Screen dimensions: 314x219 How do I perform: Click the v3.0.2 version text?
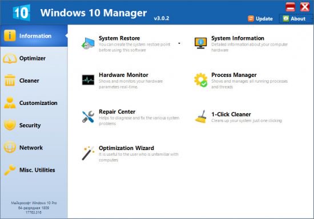pyautogui.click(x=162, y=18)
